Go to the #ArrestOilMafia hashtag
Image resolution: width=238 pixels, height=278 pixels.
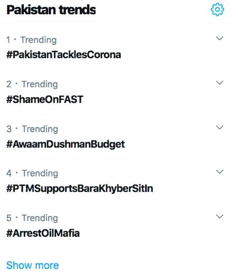43,233
